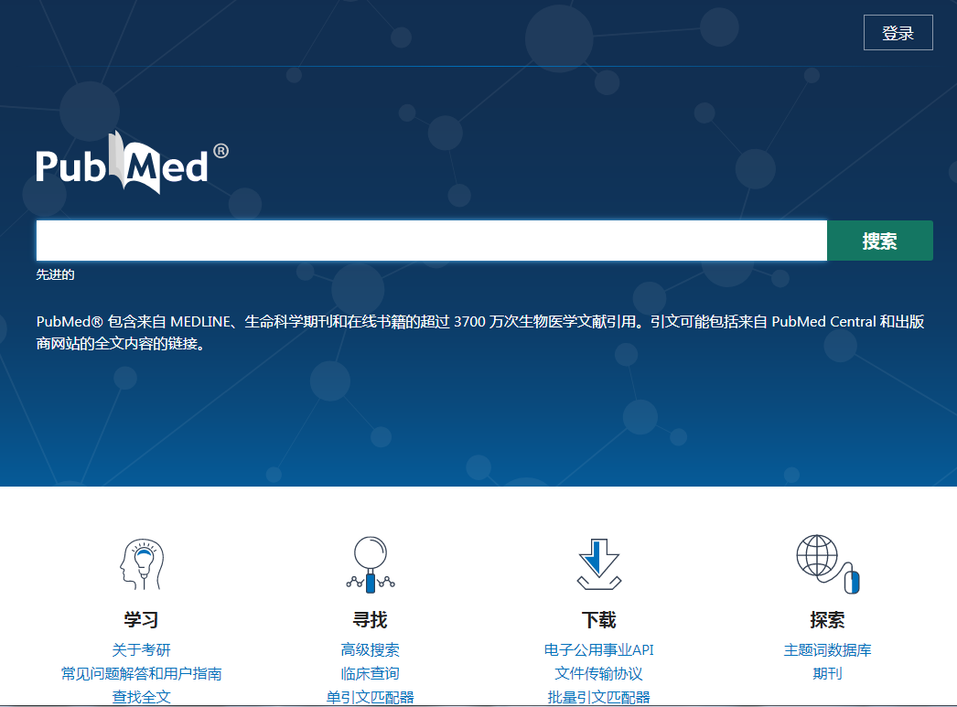The width and height of the screenshot is (957, 707).
Task: Open the 高级搜索 link
Action: [370, 650]
